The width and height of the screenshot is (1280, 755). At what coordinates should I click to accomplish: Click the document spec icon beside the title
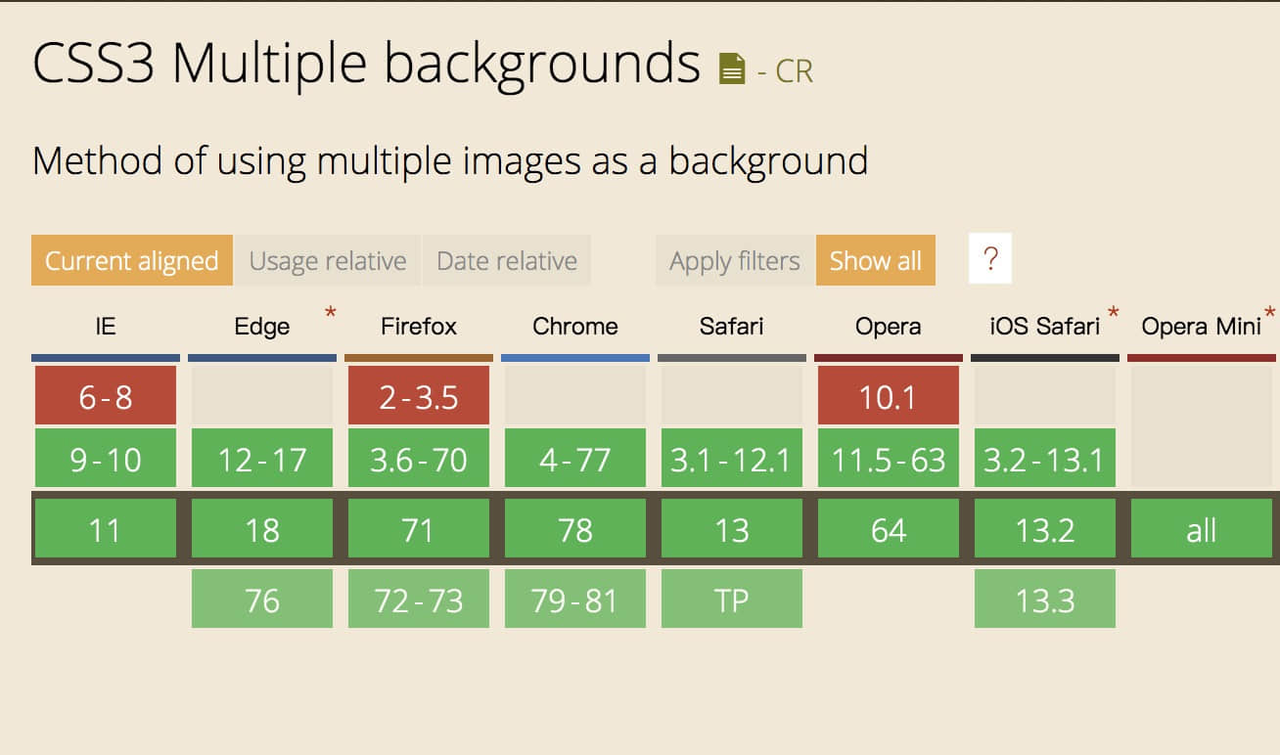coord(732,68)
